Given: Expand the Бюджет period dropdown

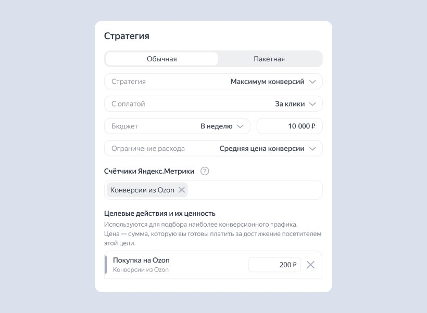Looking at the screenshot, I should [x=177, y=126].
